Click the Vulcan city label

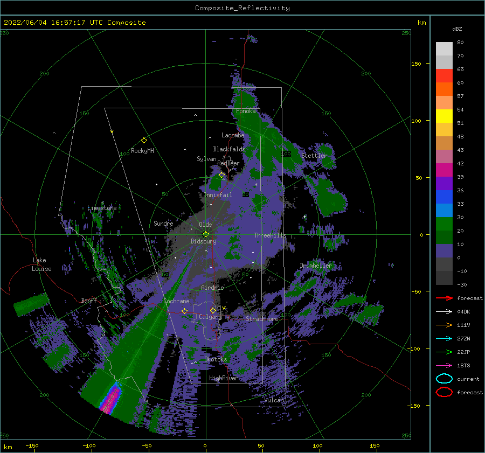pos(274,400)
